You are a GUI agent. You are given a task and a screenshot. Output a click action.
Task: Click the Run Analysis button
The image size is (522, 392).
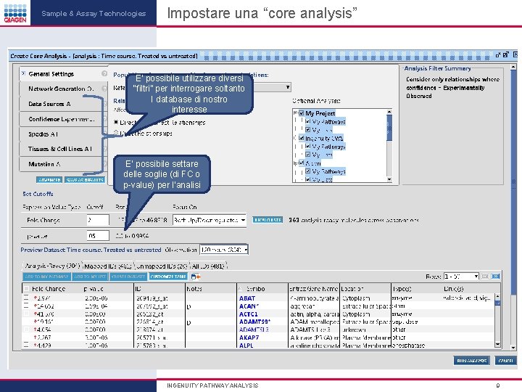(x=472, y=360)
